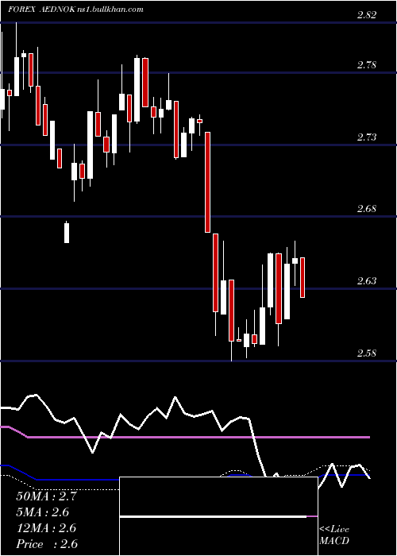The height and width of the screenshot is (556, 397).
Task: Click the 2.68 price axis label
Action: pyautogui.click(x=367, y=208)
